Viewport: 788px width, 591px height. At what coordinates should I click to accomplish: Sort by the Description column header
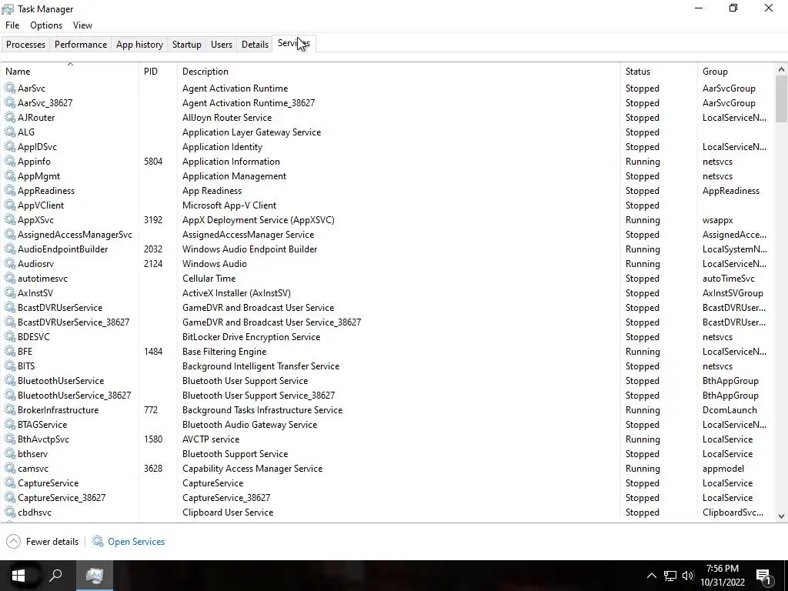pyautogui.click(x=399, y=72)
